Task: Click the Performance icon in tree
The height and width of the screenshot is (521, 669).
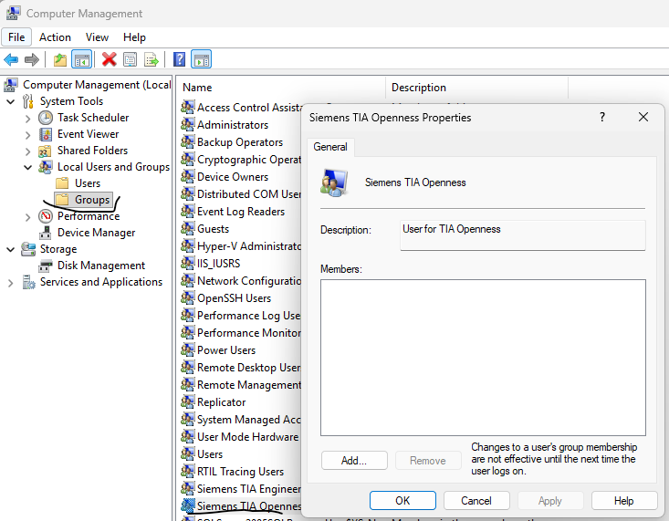Action: tap(46, 216)
